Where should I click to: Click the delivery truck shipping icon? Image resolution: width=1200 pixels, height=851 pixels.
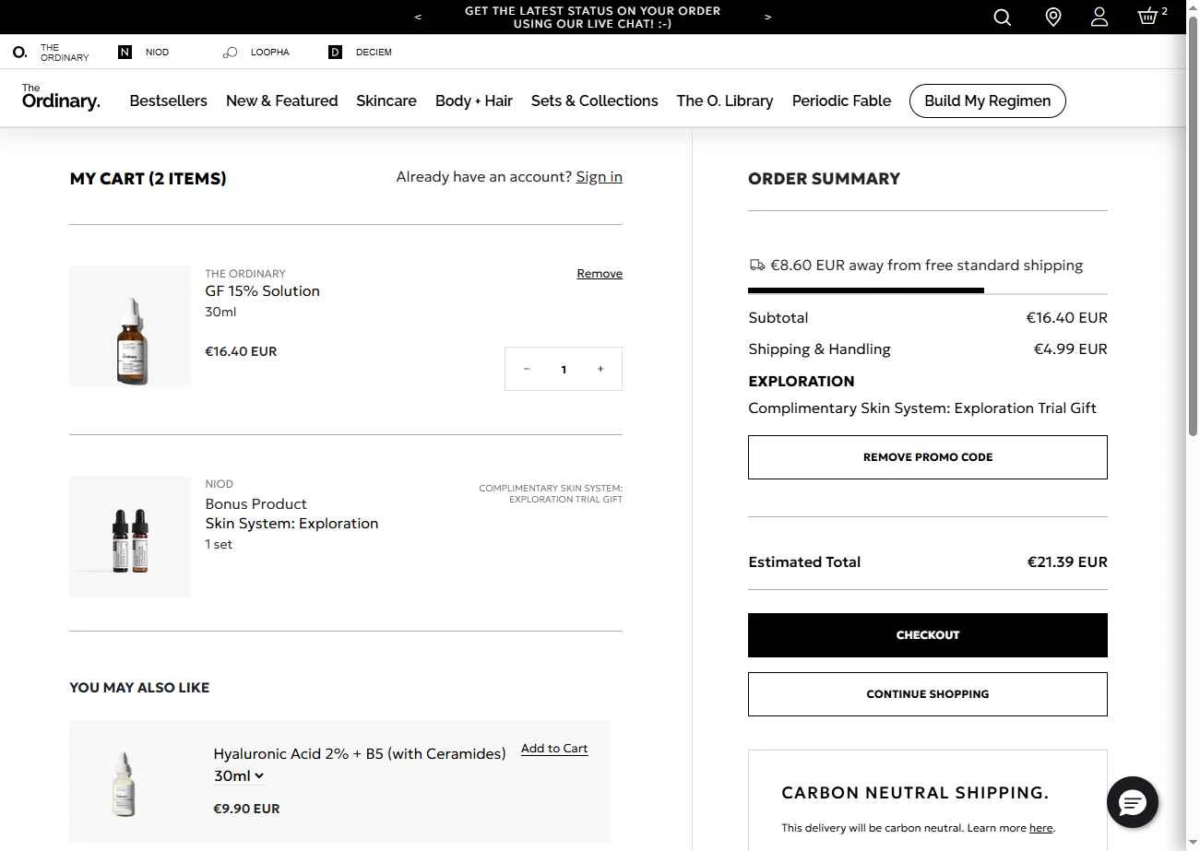[x=757, y=266]
